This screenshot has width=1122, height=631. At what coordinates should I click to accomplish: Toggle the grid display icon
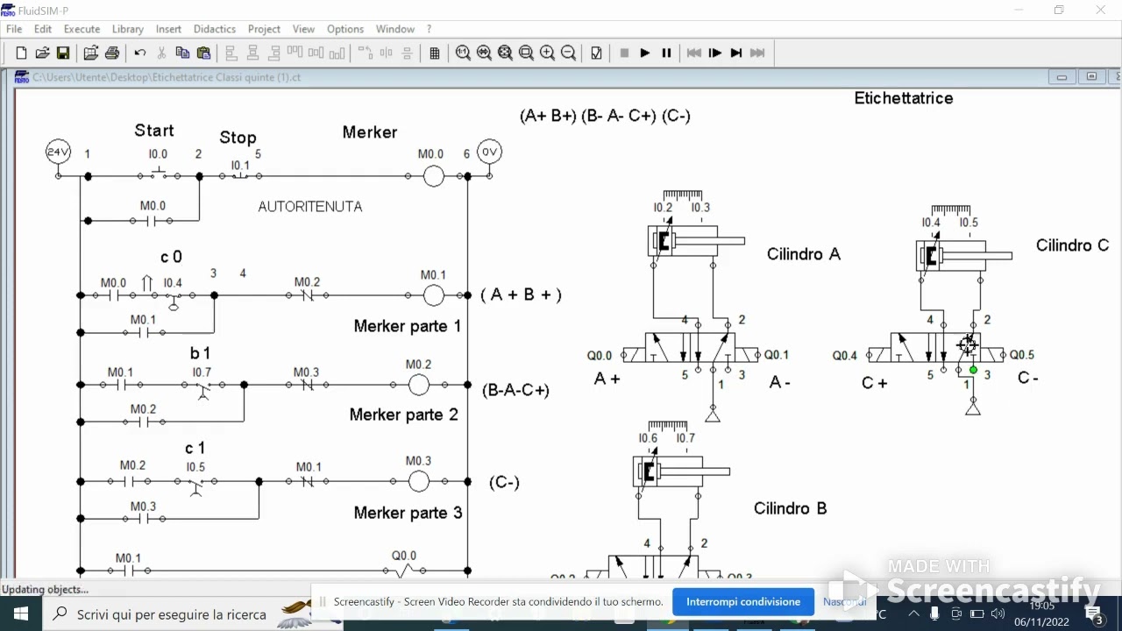(435, 53)
